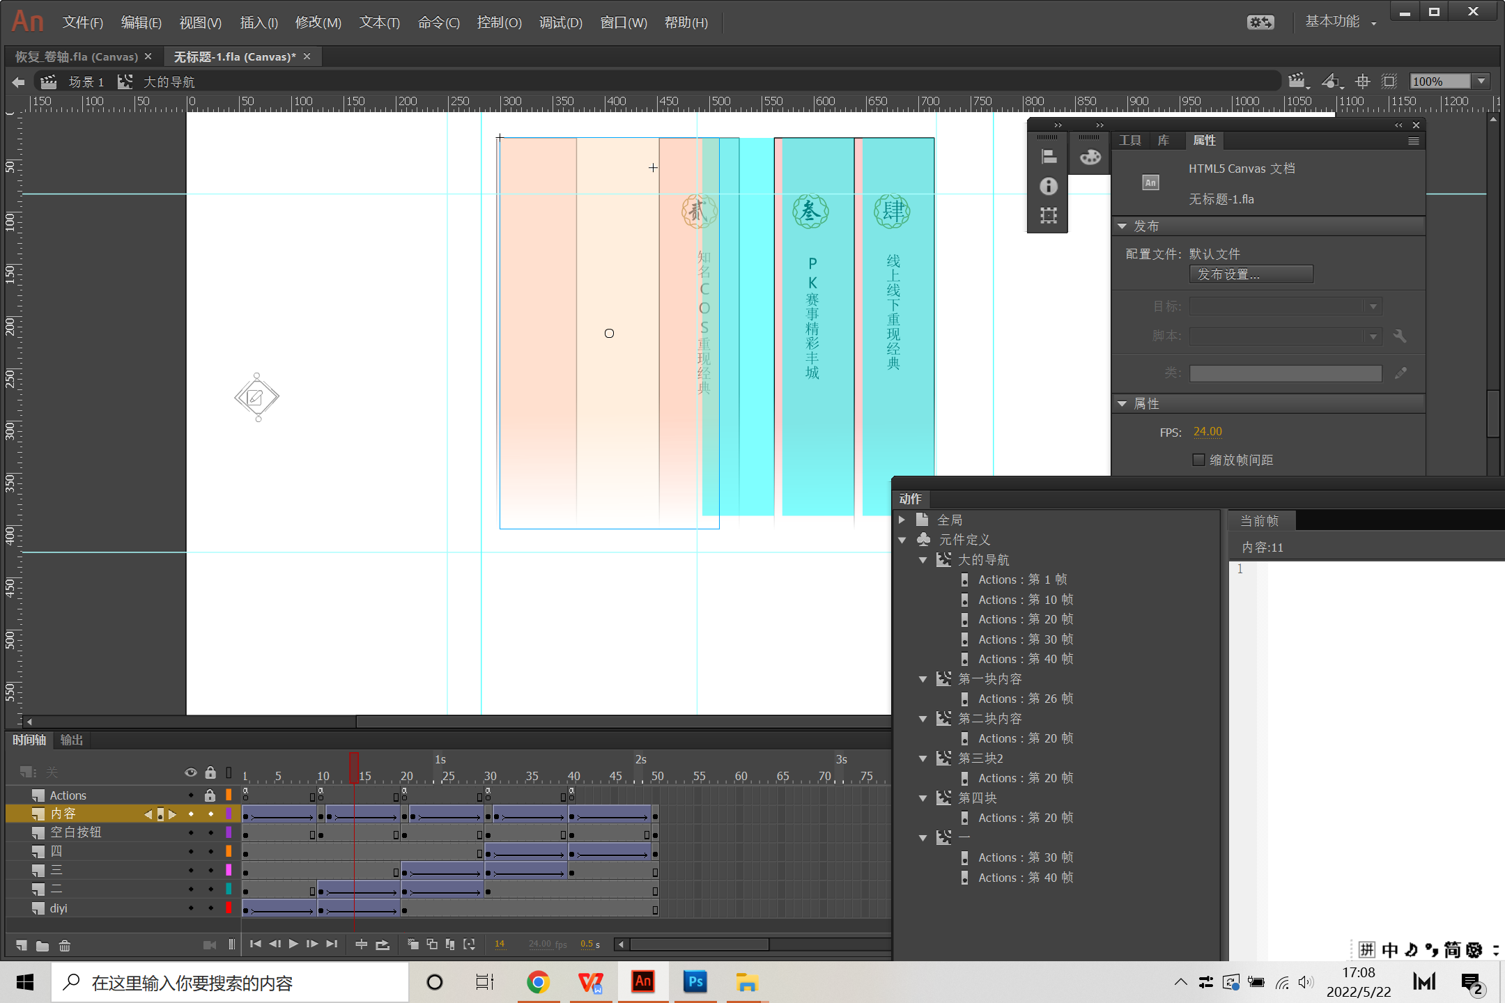The width and height of the screenshot is (1505, 1003).
Task: Click the play button in timeline
Action: (293, 944)
